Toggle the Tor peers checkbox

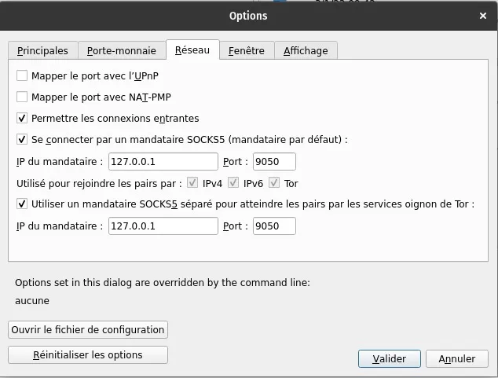pos(274,183)
